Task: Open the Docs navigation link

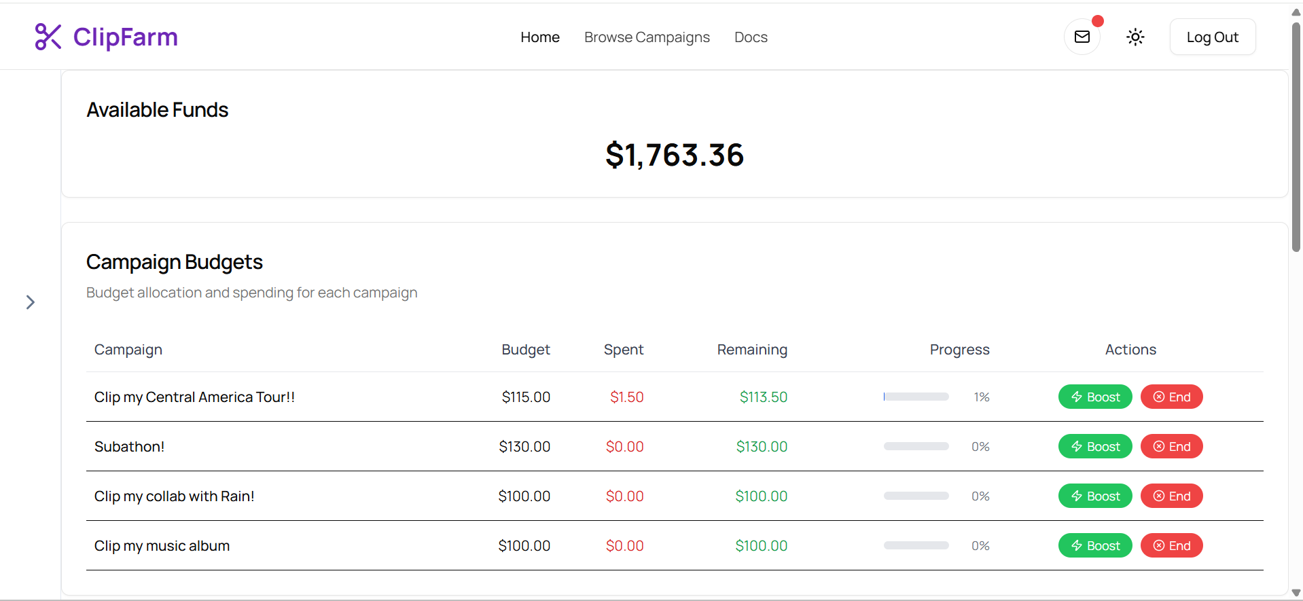Action: 751,37
